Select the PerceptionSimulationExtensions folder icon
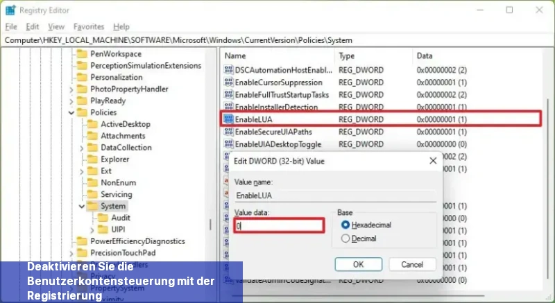This screenshot has width=555, height=303. tap(82, 65)
